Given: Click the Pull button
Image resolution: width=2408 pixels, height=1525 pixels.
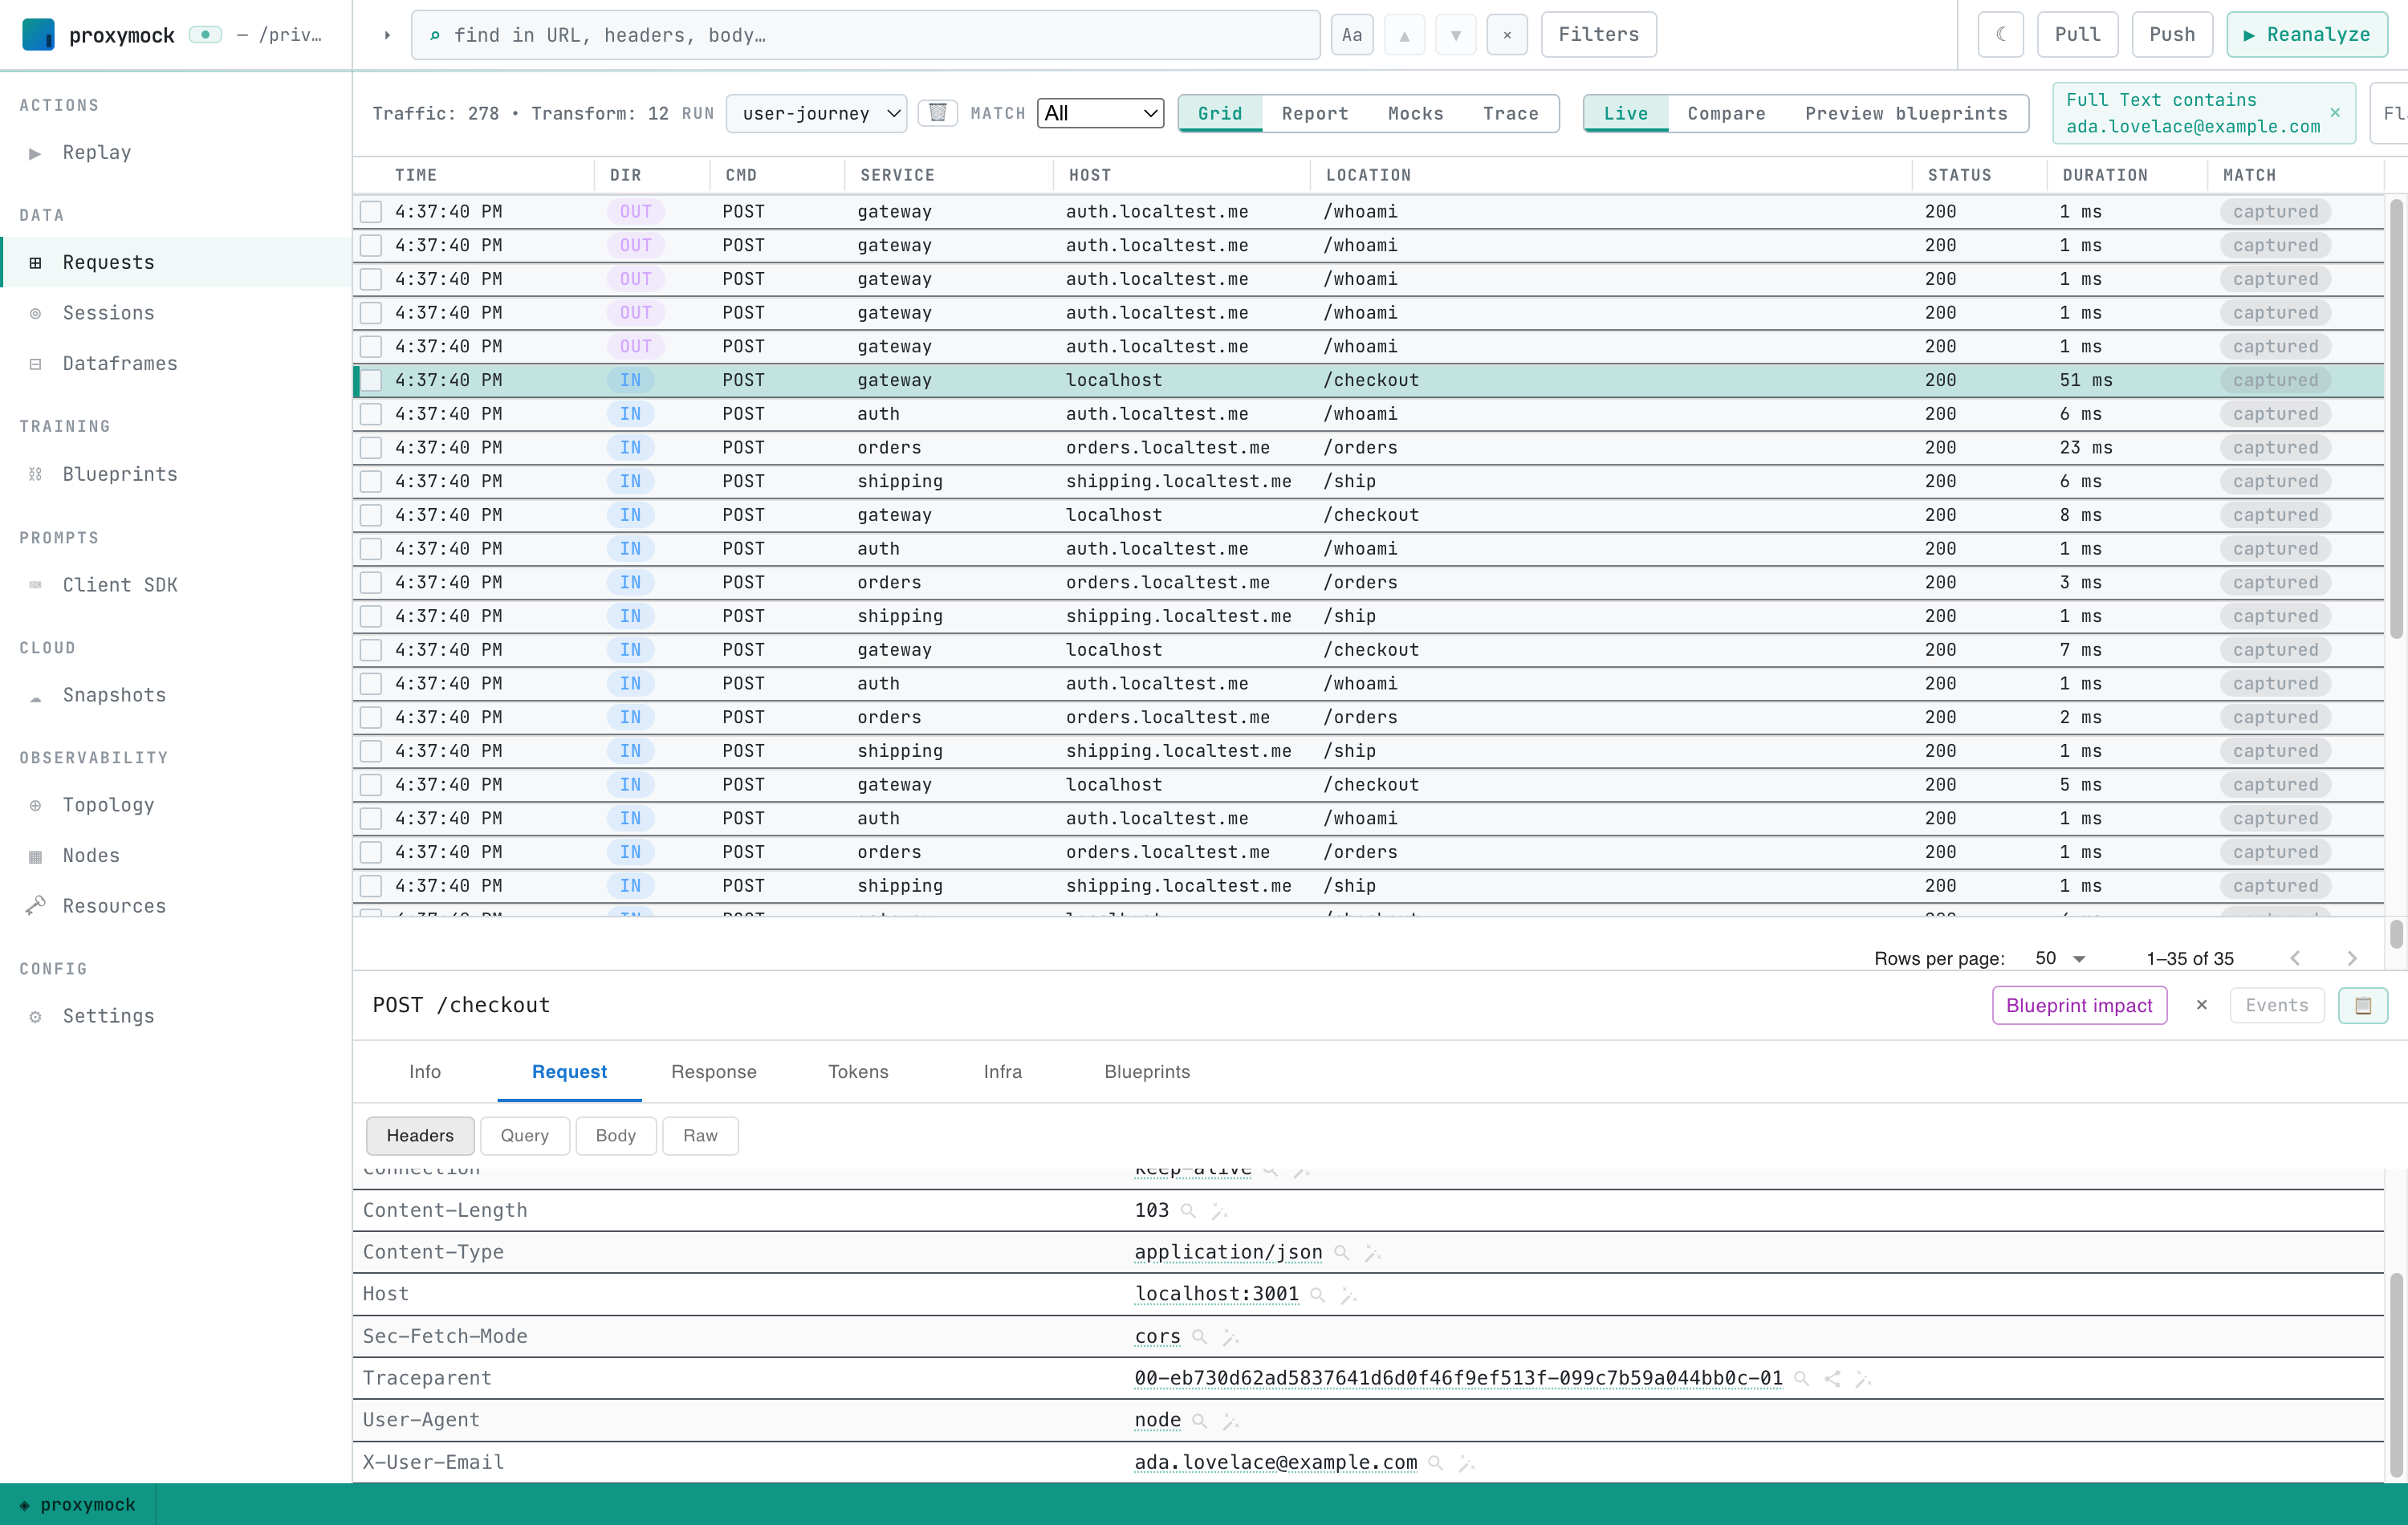Looking at the screenshot, I should [x=2077, y=35].
